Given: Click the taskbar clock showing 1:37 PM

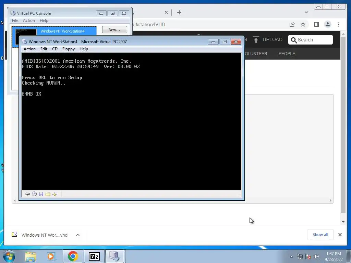Looking at the screenshot, I should [x=334, y=256].
